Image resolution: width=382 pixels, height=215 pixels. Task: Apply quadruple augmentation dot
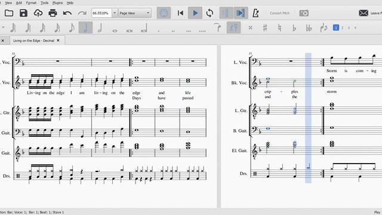click(202, 31)
